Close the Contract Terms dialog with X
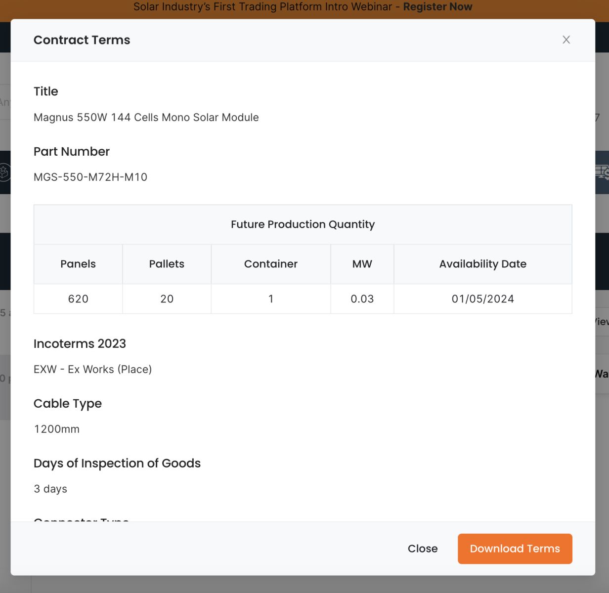609x593 pixels. click(566, 40)
